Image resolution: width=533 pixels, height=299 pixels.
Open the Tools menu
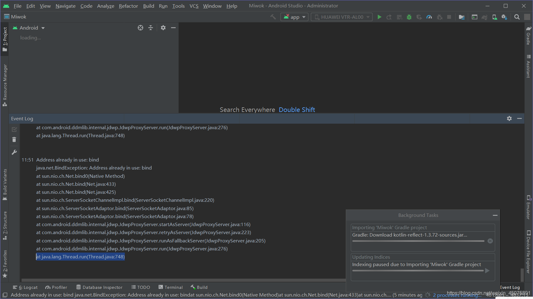pyautogui.click(x=179, y=6)
